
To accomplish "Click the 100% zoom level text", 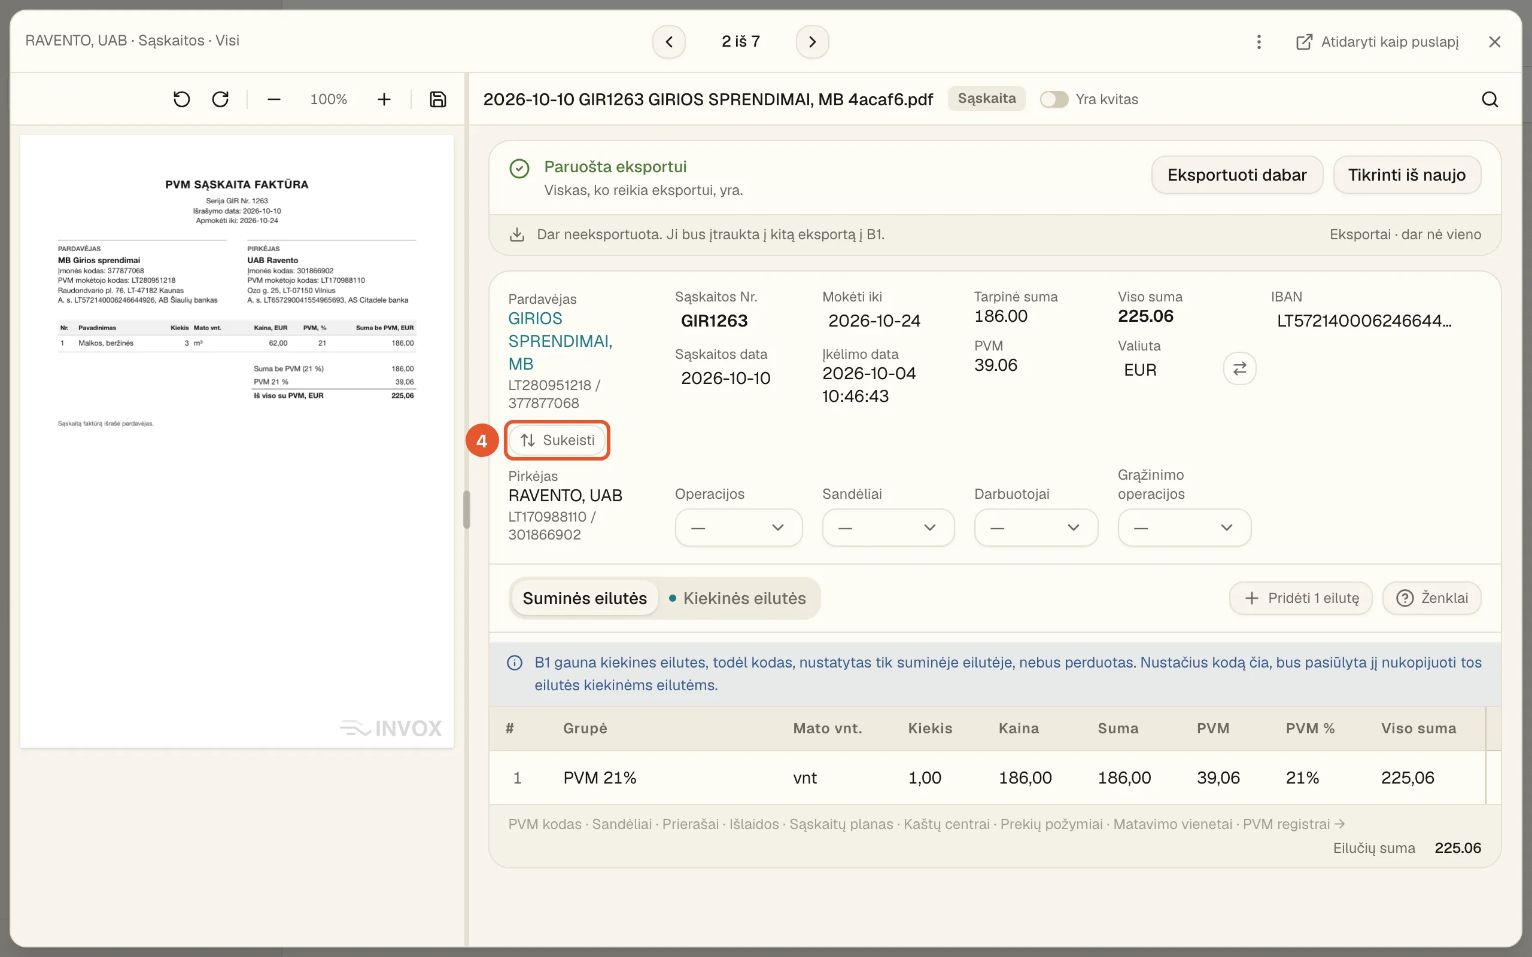I will [x=329, y=99].
